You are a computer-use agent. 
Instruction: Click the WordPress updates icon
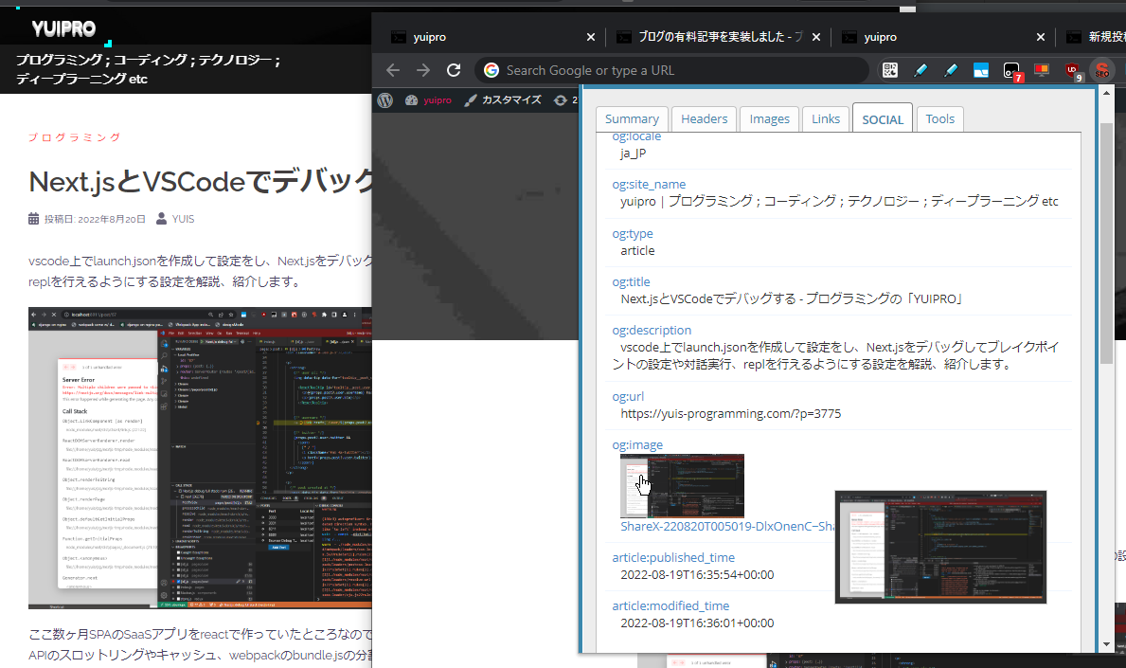(x=563, y=99)
